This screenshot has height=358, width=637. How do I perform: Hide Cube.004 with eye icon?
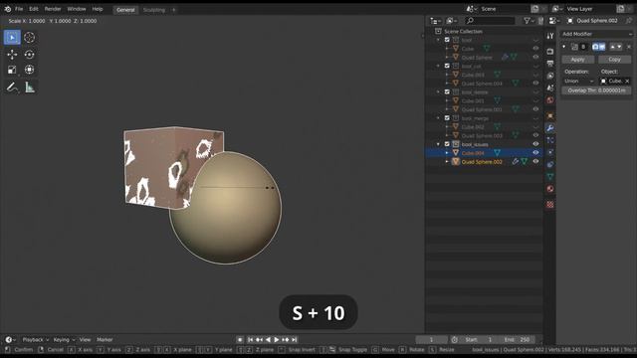(x=535, y=153)
